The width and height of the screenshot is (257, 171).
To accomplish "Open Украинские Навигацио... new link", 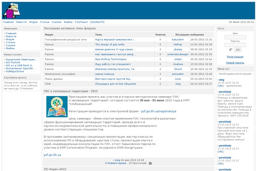I will click(x=21, y=59).
